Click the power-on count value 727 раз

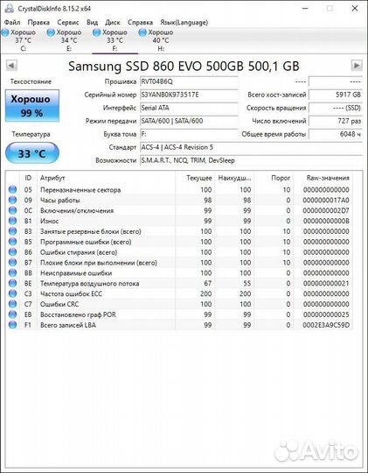coord(336,121)
